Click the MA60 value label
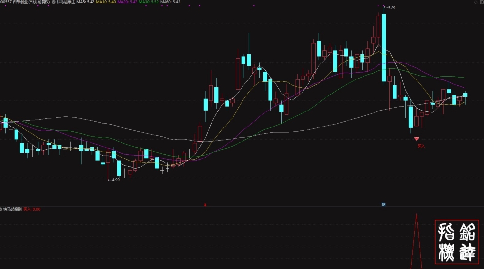This screenshot has height=269, width=484. (170, 2)
